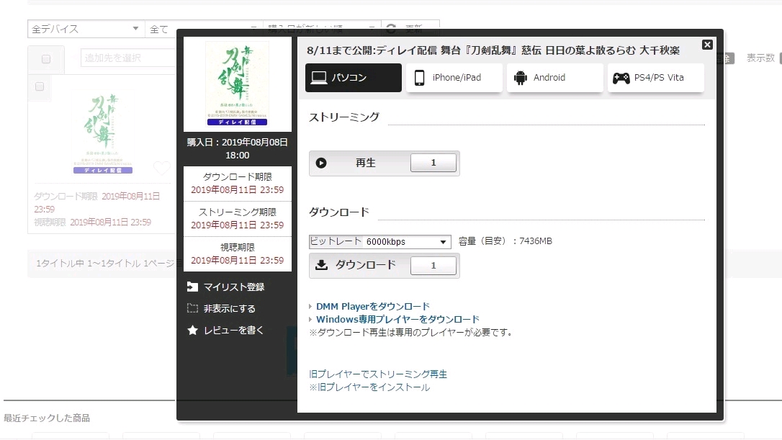This screenshot has height=440, width=782.
Task: Click the ストリーミング期限 date in sidebar
Action: tap(238, 225)
